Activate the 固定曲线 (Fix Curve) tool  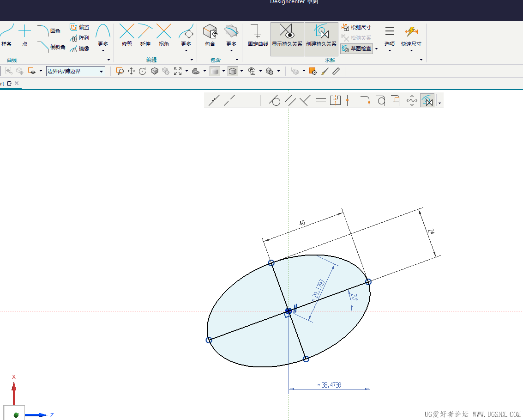(x=258, y=35)
